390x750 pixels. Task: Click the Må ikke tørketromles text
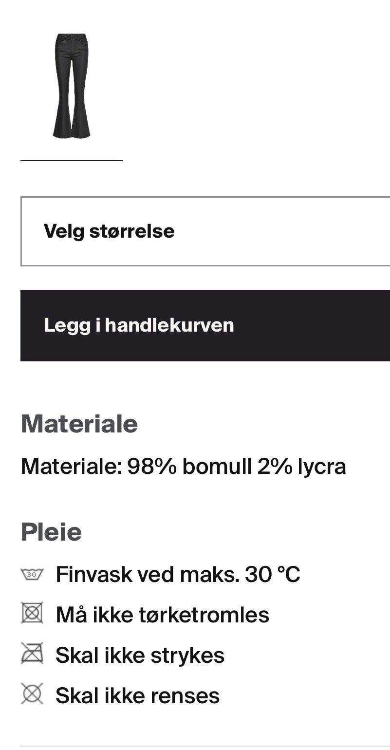point(162,615)
